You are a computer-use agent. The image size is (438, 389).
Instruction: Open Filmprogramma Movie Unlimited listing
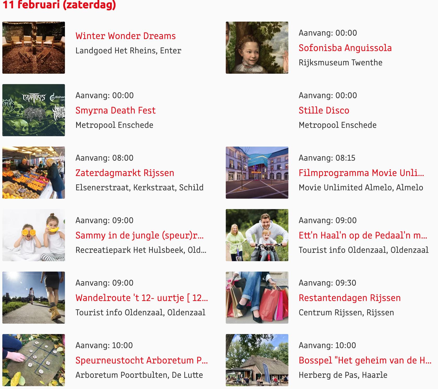361,173
